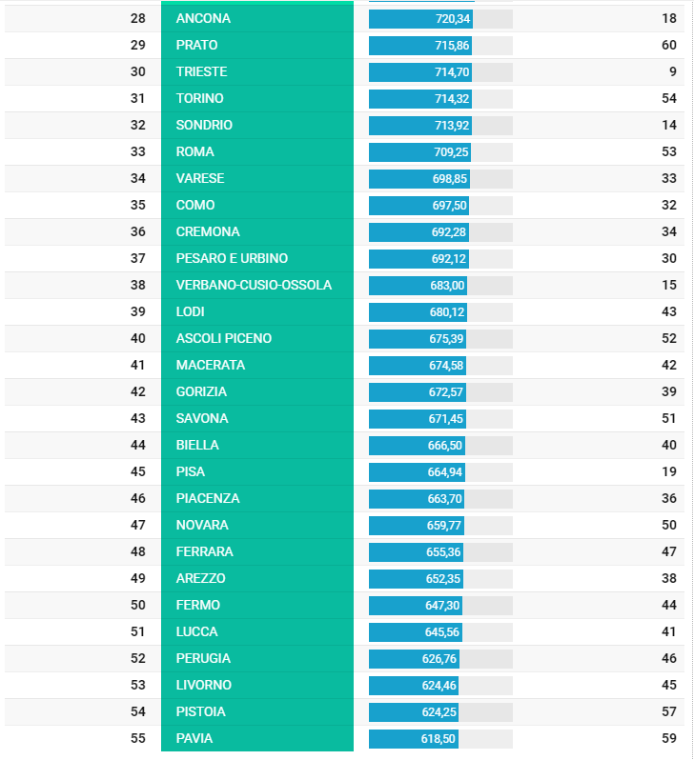Select the PRATO row label
The image size is (694, 760).
tap(196, 45)
